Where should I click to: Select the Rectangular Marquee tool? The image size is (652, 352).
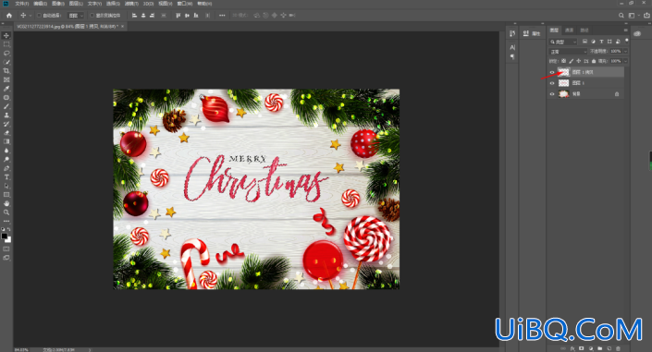click(6, 44)
